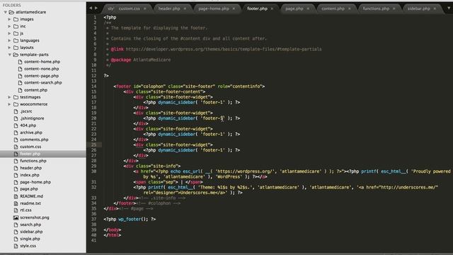This screenshot has height=255, width=453.
Task: Open page-home.php in sidebar
Action: pyautogui.click(x=35, y=182)
